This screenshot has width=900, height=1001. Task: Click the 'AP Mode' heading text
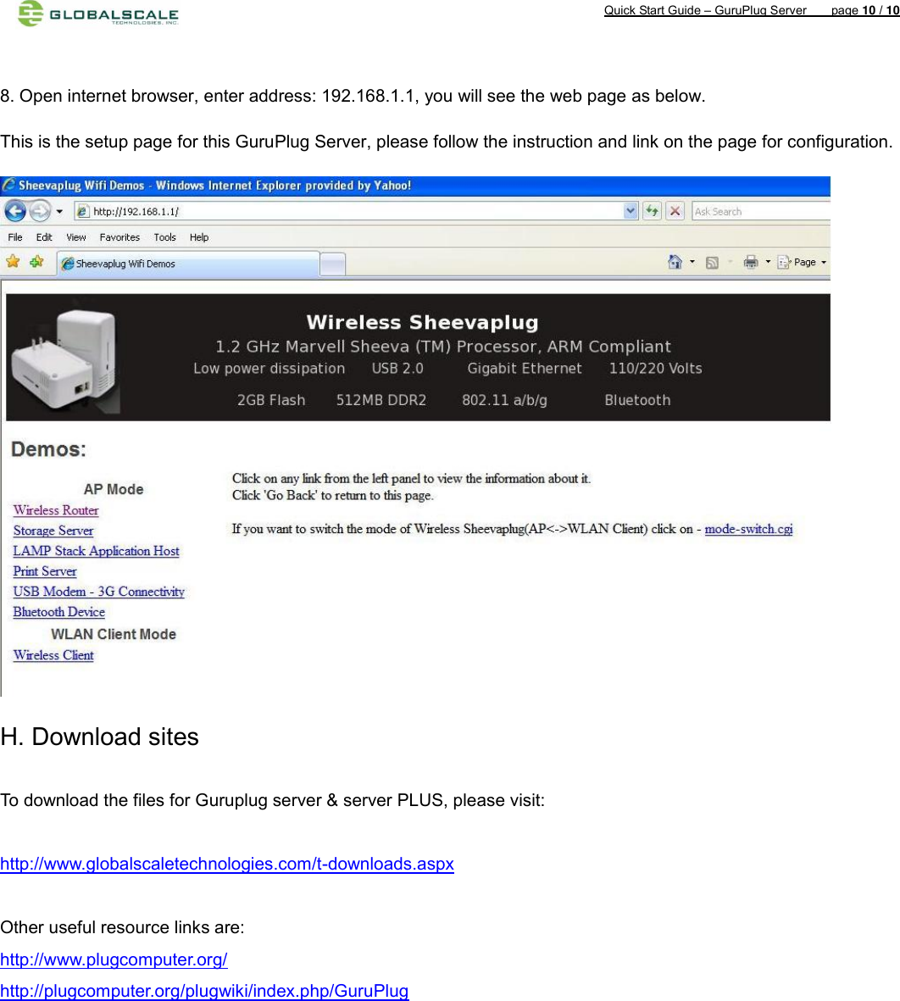click(114, 490)
